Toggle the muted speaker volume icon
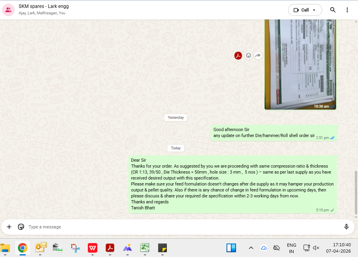 tap(316, 248)
